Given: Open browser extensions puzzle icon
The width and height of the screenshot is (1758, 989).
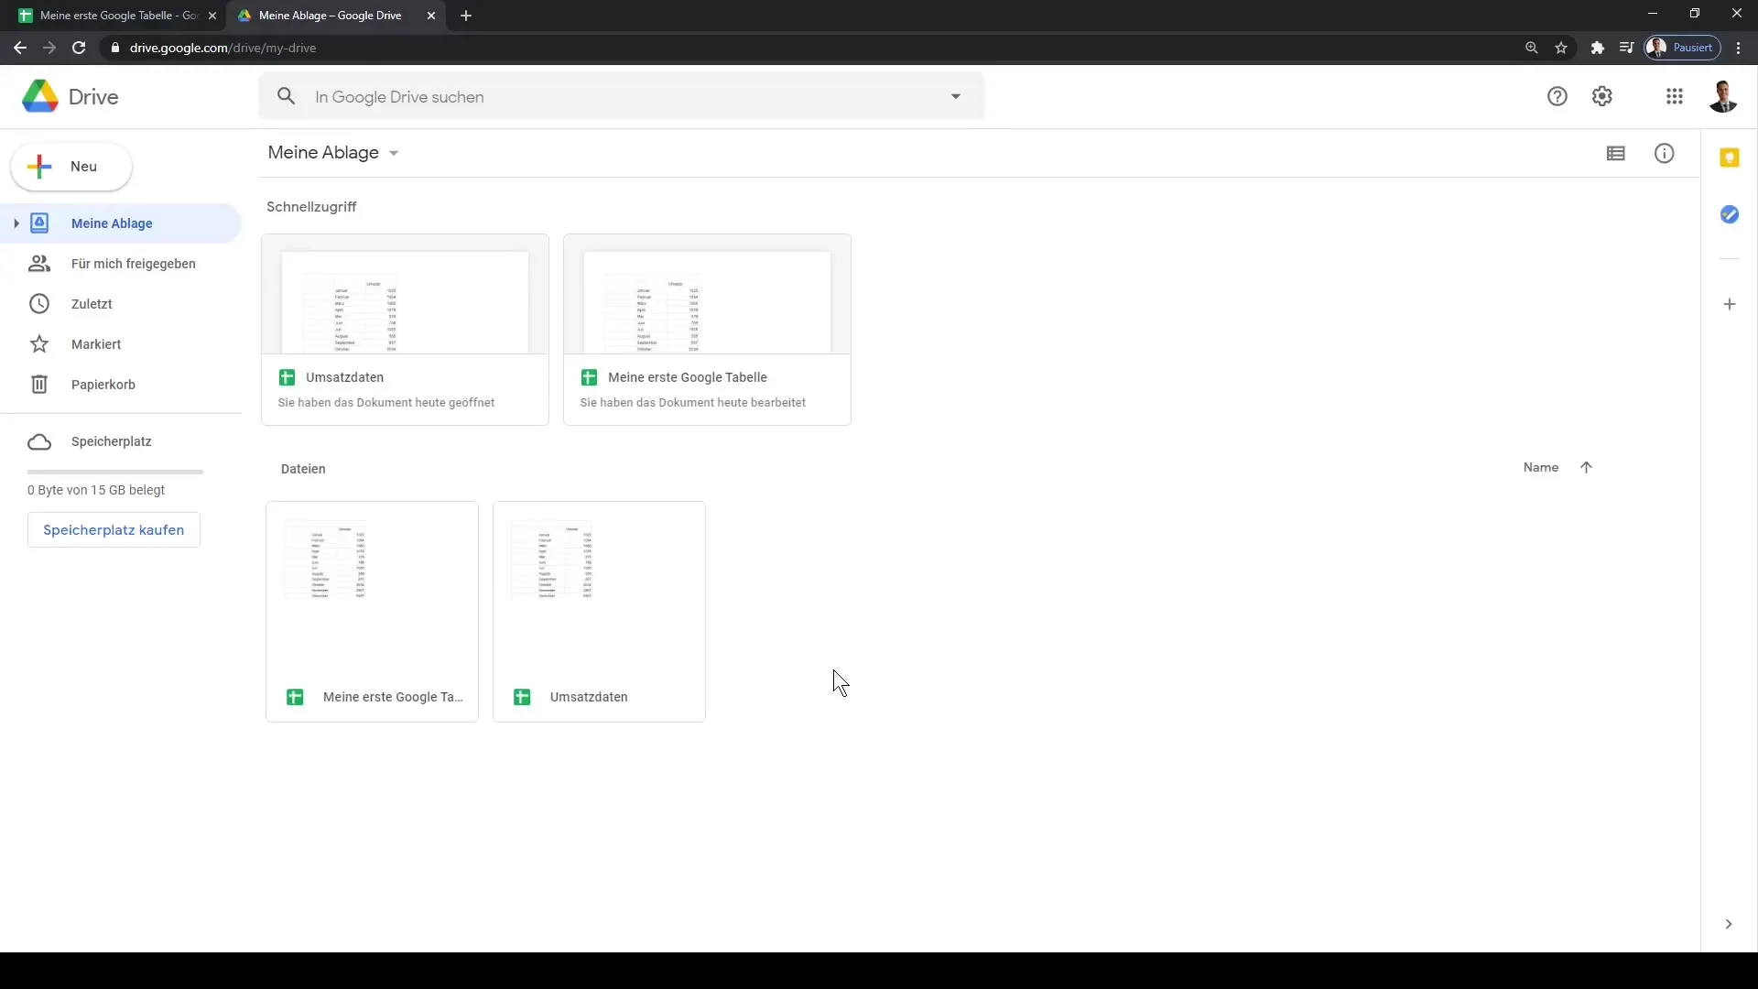Looking at the screenshot, I should pos(1597,48).
